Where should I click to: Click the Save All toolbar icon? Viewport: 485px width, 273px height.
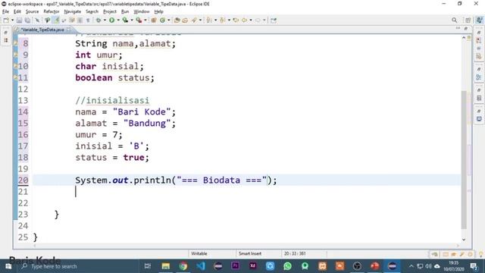(27, 20)
